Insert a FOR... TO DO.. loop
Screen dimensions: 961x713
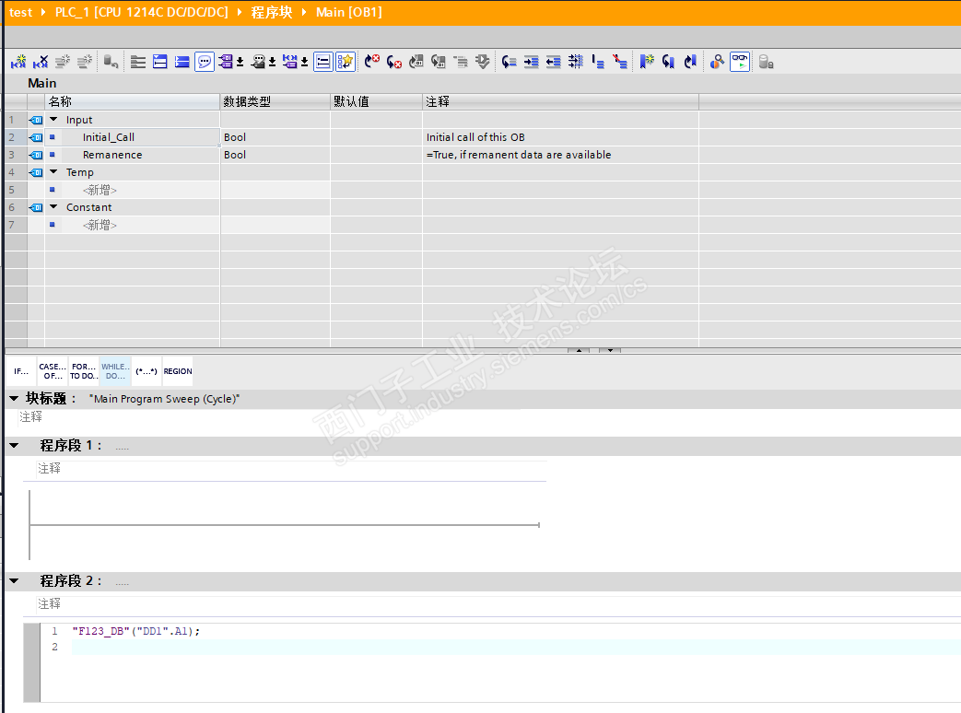coord(84,371)
